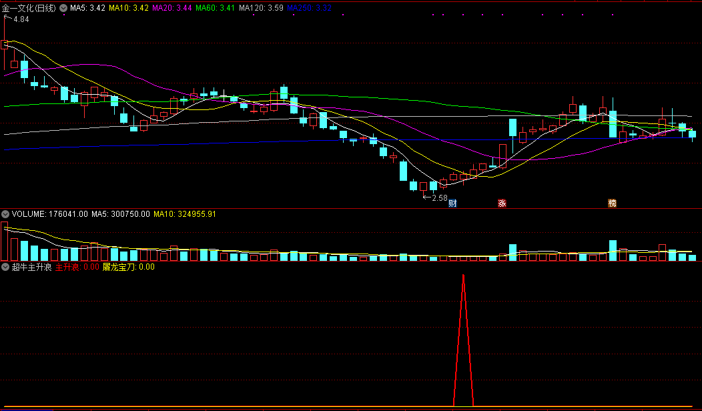702x411 pixels.
Task: Select the 金一文化(日线) chart title
Action: click(x=29, y=8)
